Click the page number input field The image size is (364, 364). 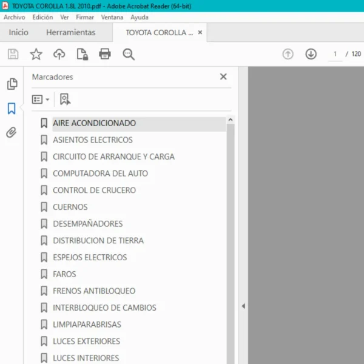(334, 54)
